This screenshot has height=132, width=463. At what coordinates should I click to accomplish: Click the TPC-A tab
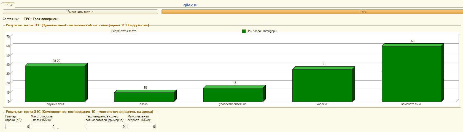click(x=8, y=5)
